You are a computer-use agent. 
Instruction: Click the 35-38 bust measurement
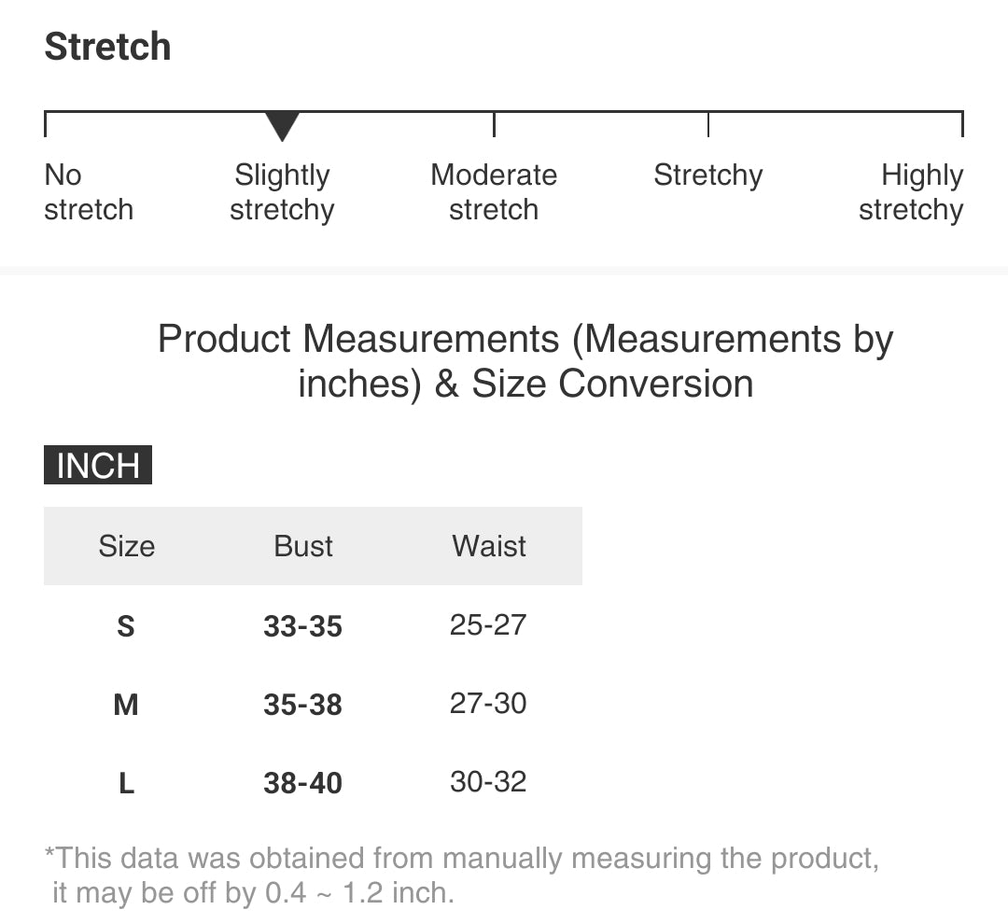[x=302, y=705]
